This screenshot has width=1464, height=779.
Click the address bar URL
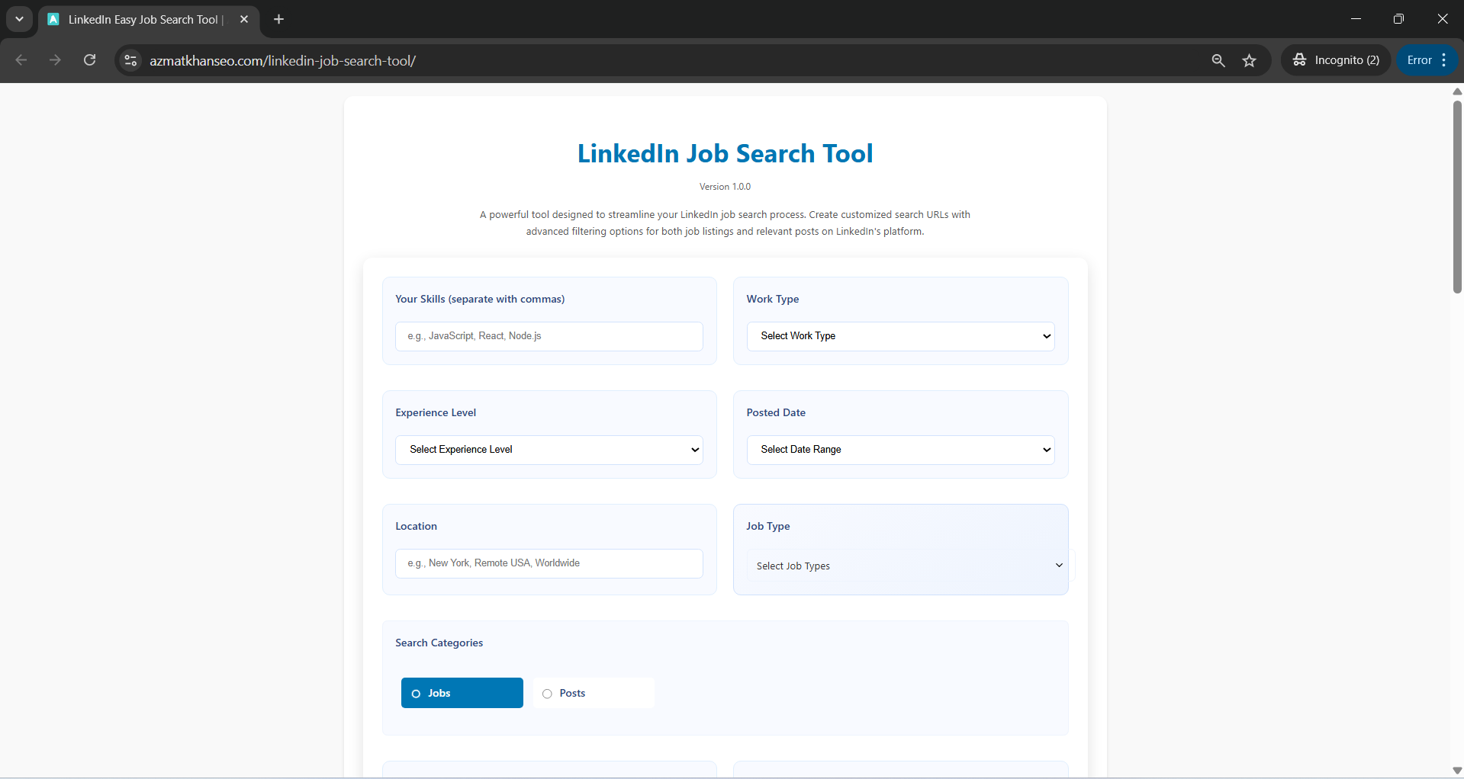tap(282, 61)
